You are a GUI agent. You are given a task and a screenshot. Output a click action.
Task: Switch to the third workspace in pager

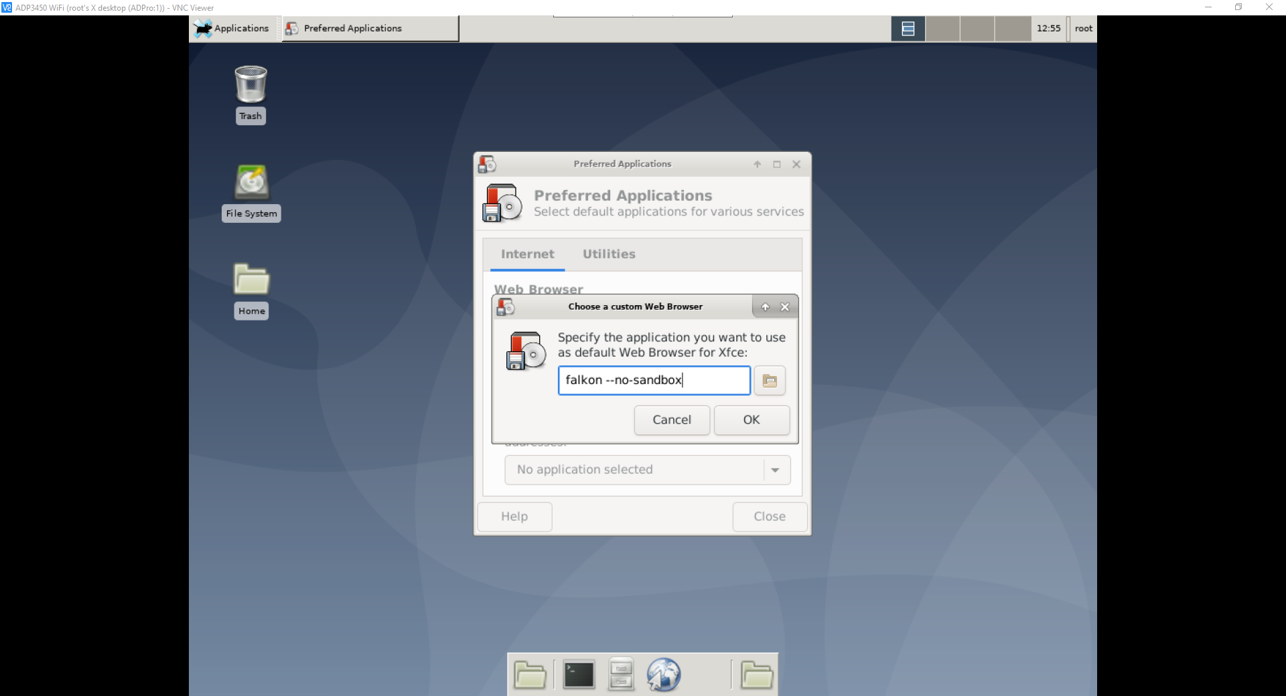coord(978,29)
